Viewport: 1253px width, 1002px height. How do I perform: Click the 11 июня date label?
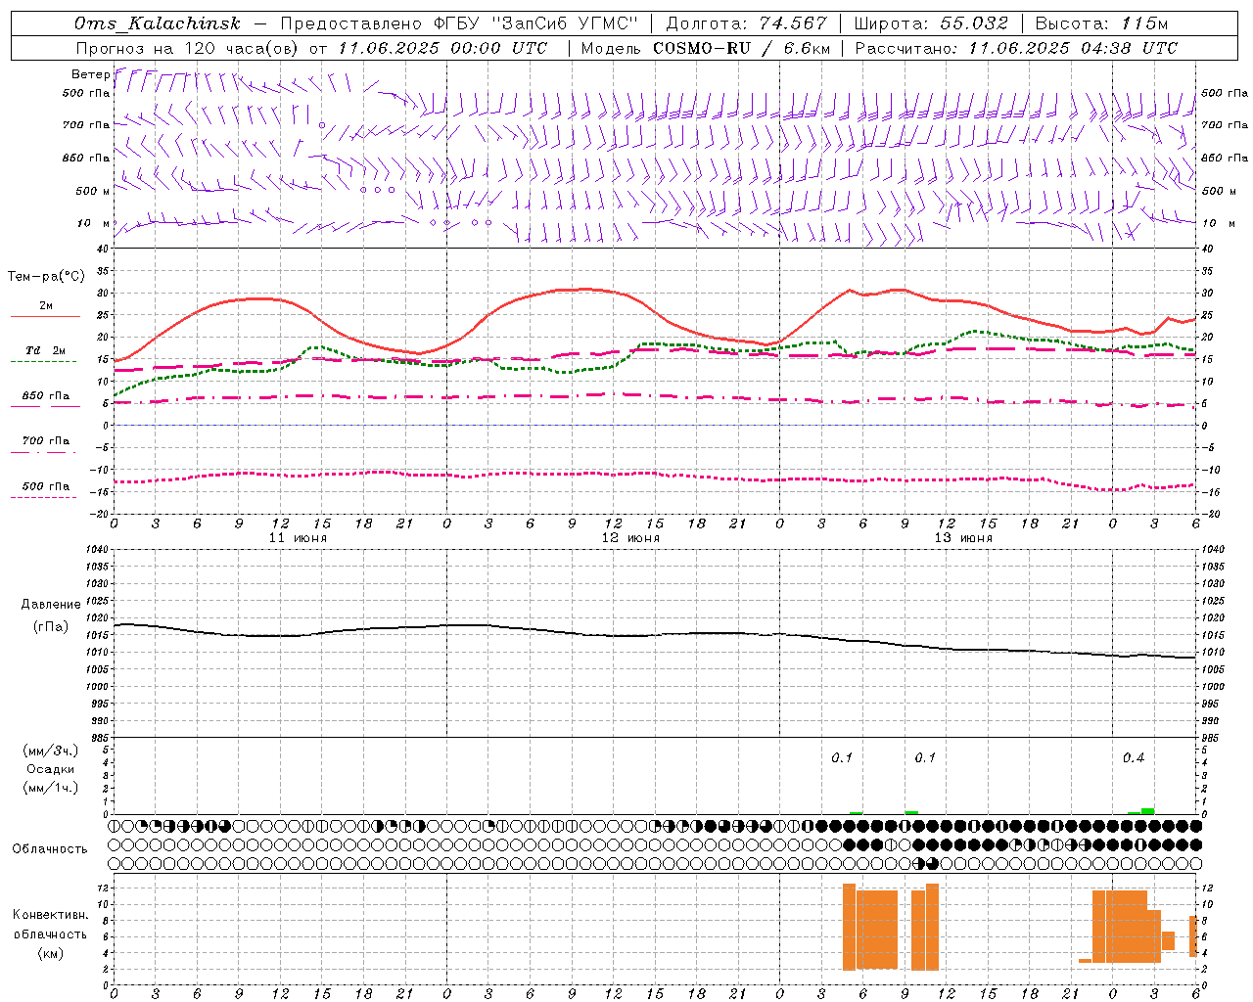298,538
